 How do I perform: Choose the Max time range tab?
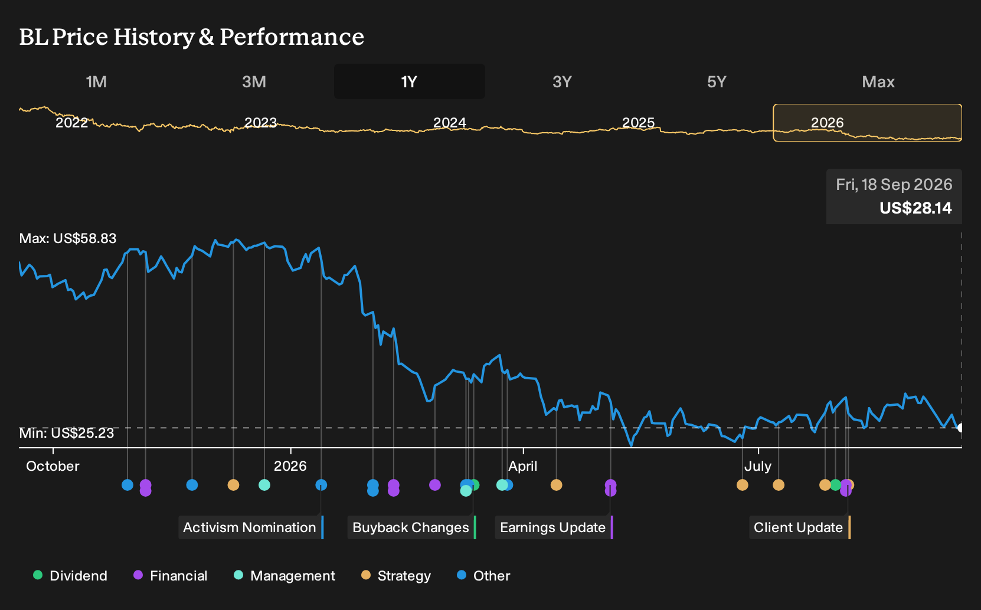click(878, 81)
